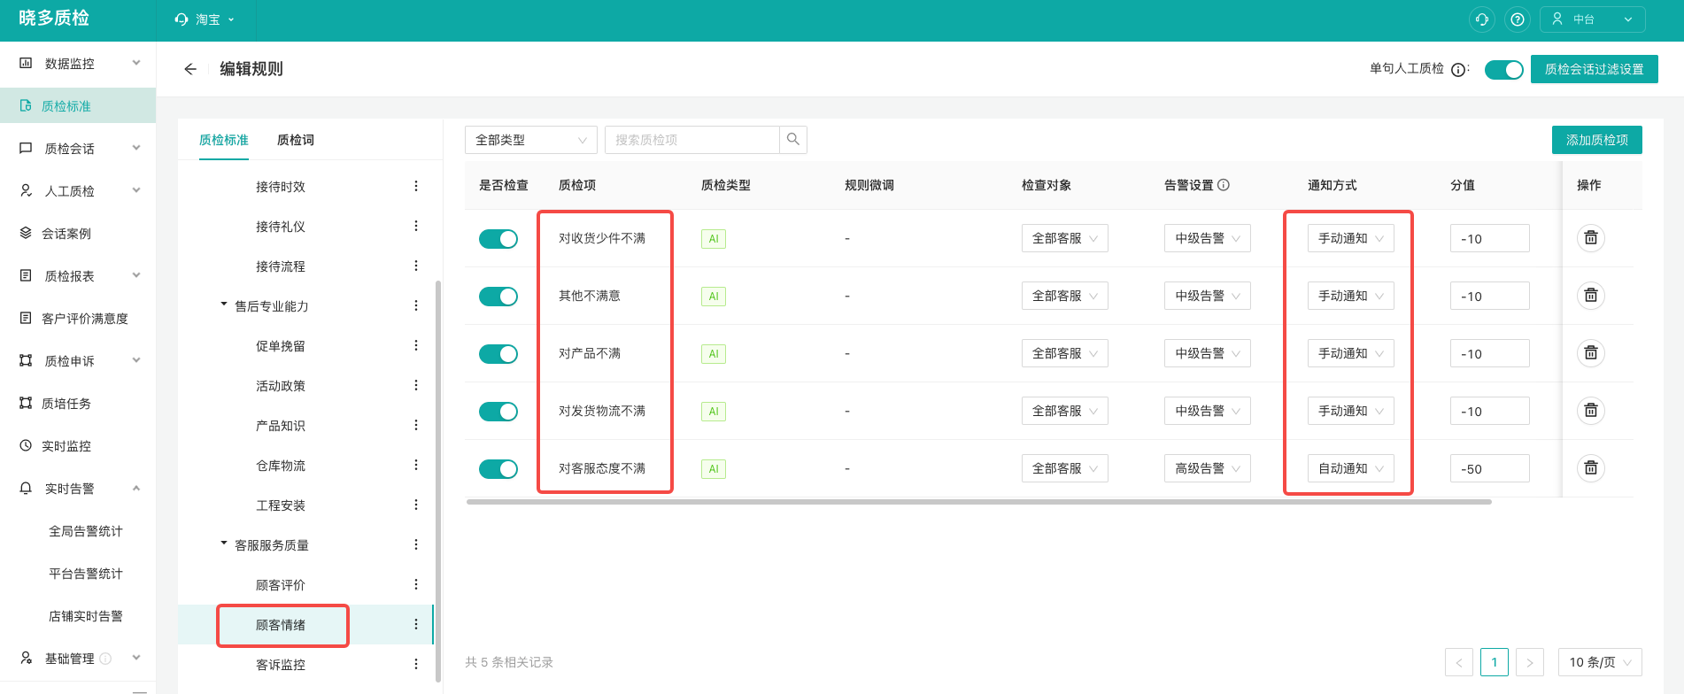Open more options for 接待时效
1684x694 pixels.
pyautogui.click(x=416, y=186)
